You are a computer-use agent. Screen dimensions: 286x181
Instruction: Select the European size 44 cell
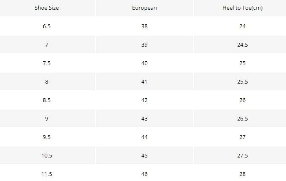point(144,137)
